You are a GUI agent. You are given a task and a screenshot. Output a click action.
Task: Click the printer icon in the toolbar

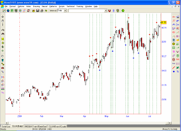(42, 11)
